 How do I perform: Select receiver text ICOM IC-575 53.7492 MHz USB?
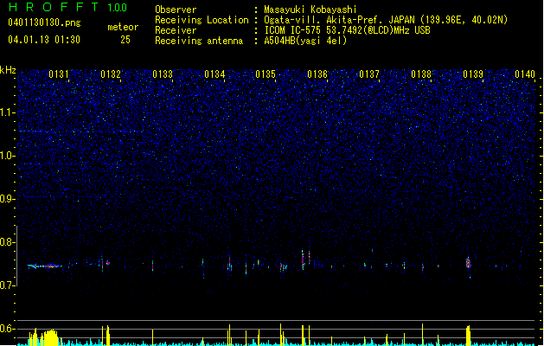tap(347, 30)
